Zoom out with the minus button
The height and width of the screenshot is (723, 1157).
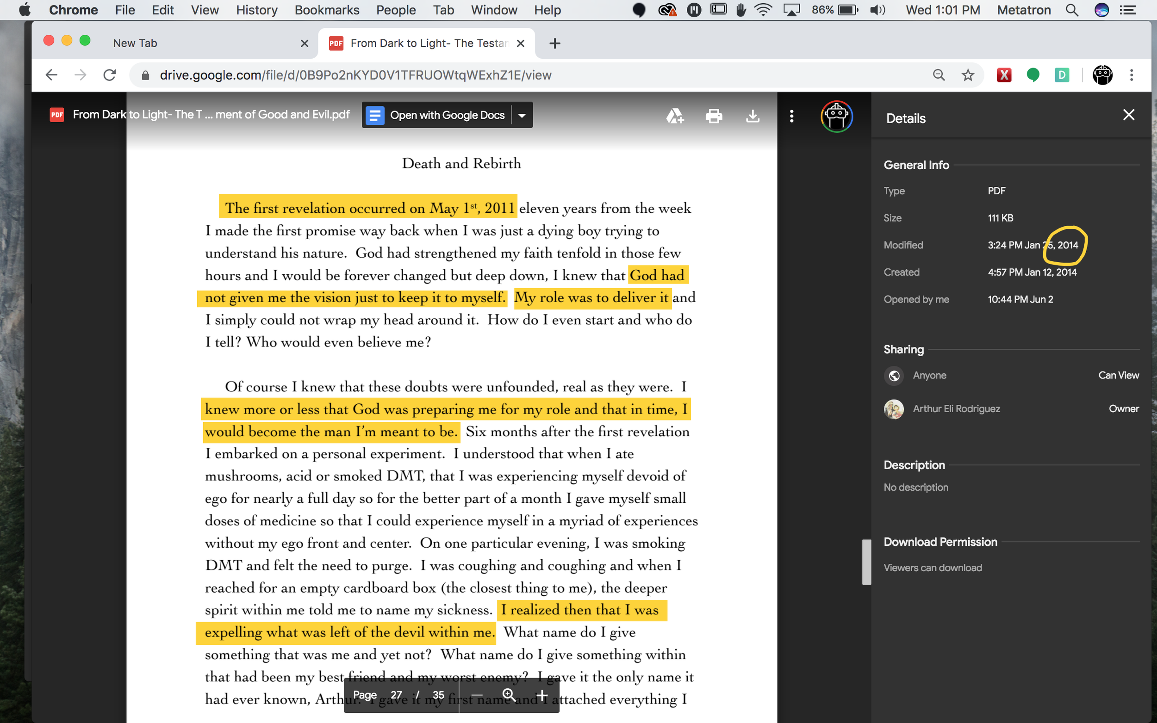tap(477, 695)
